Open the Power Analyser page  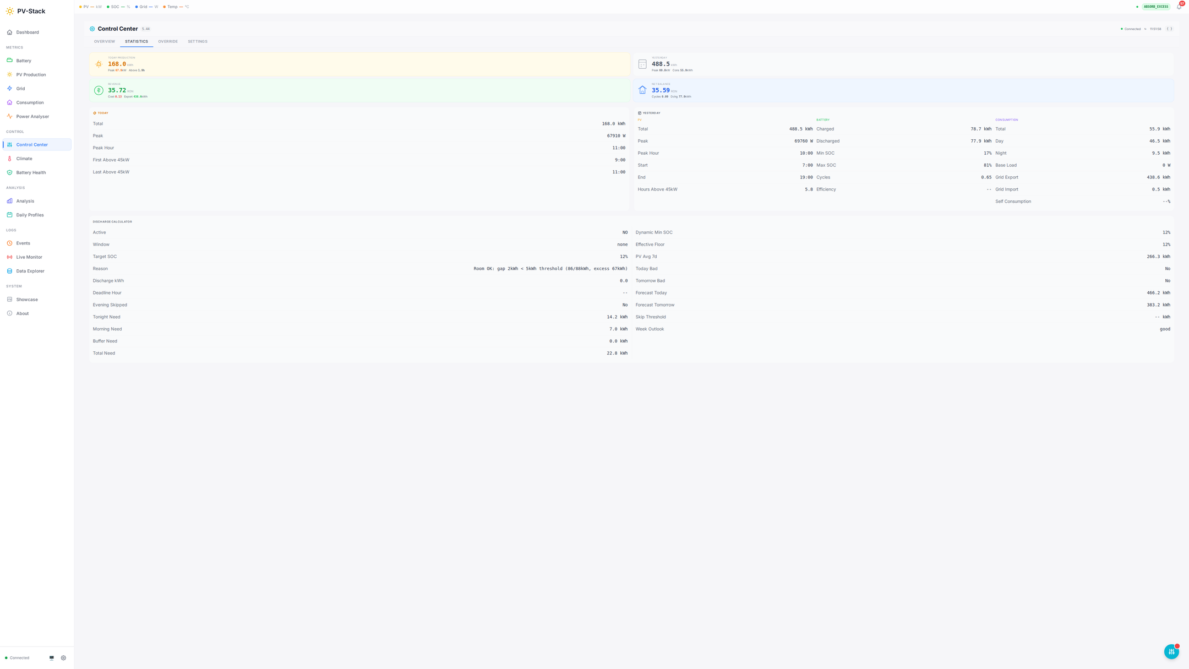point(32,117)
